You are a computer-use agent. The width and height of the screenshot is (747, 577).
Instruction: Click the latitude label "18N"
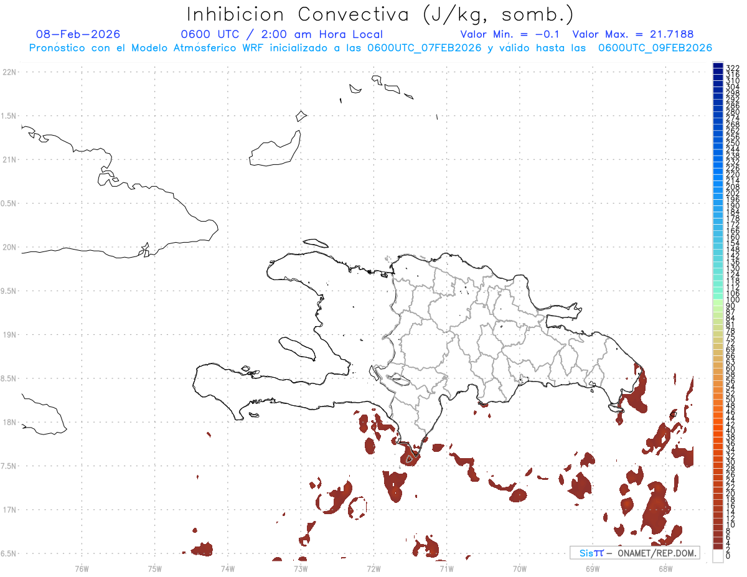coord(9,422)
